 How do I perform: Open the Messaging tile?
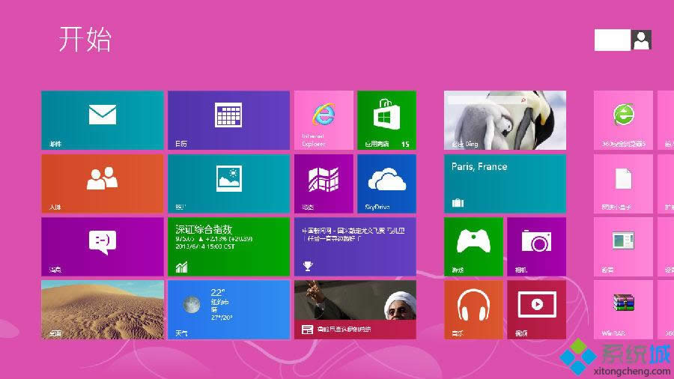(102, 246)
